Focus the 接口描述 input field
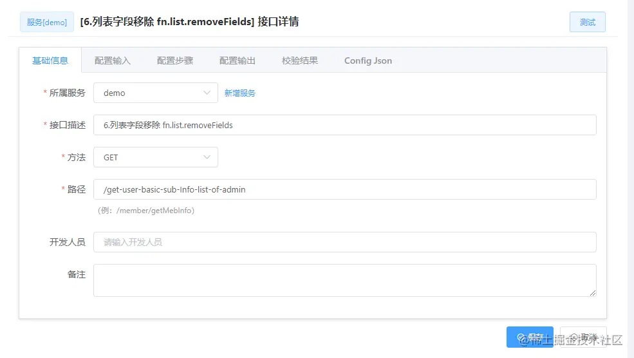This screenshot has width=634, height=358. tap(345, 125)
